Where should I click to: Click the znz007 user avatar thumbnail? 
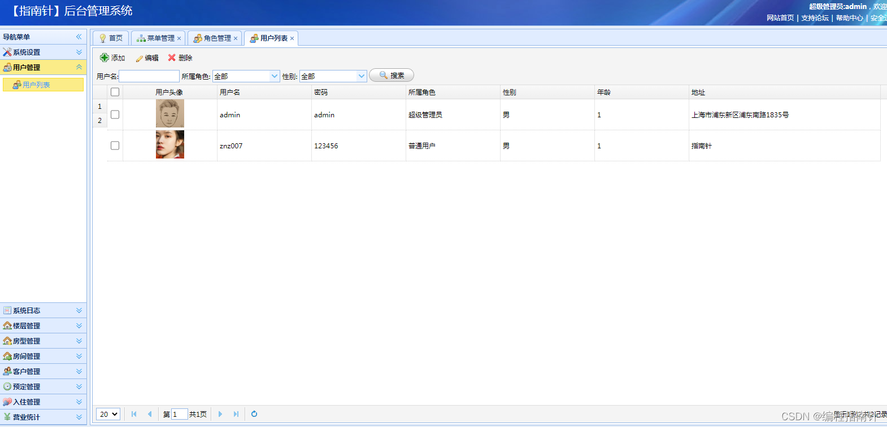(170, 144)
